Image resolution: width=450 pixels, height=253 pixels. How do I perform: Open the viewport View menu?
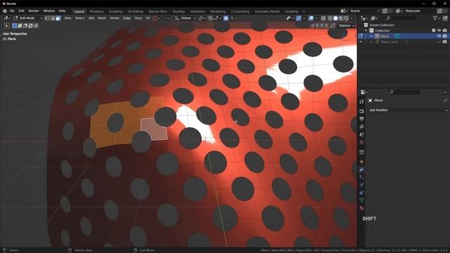(67, 18)
